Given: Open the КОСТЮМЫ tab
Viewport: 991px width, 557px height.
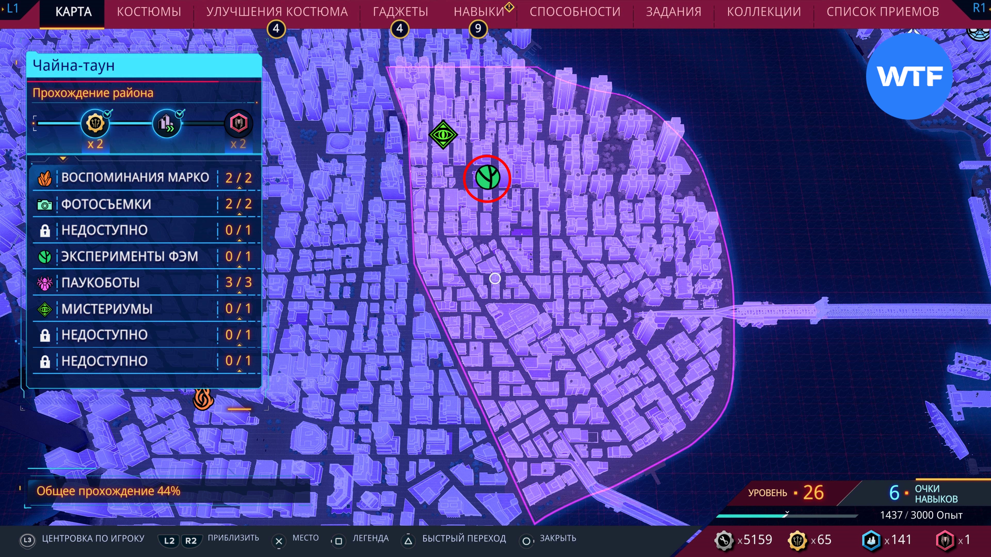Looking at the screenshot, I should [149, 12].
